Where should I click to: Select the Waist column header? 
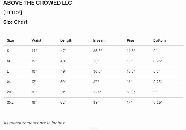pyautogui.click(x=36, y=40)
